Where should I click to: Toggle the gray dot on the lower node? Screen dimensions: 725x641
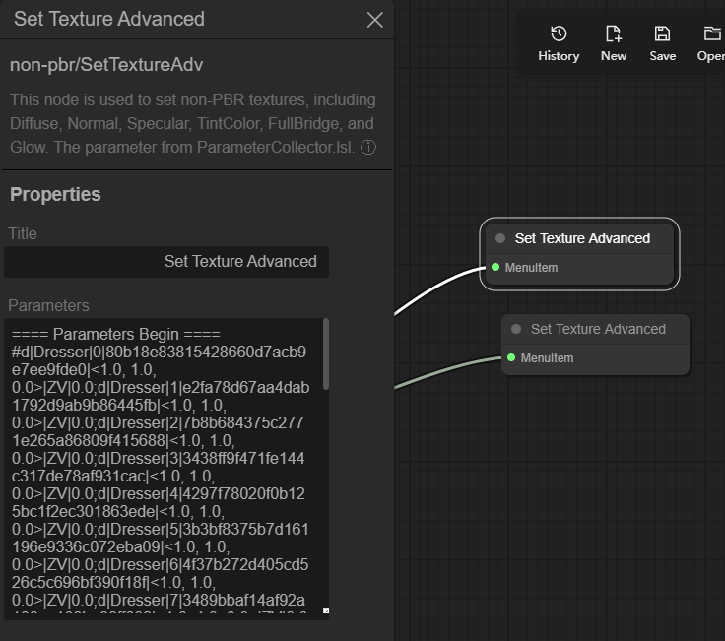516,329
